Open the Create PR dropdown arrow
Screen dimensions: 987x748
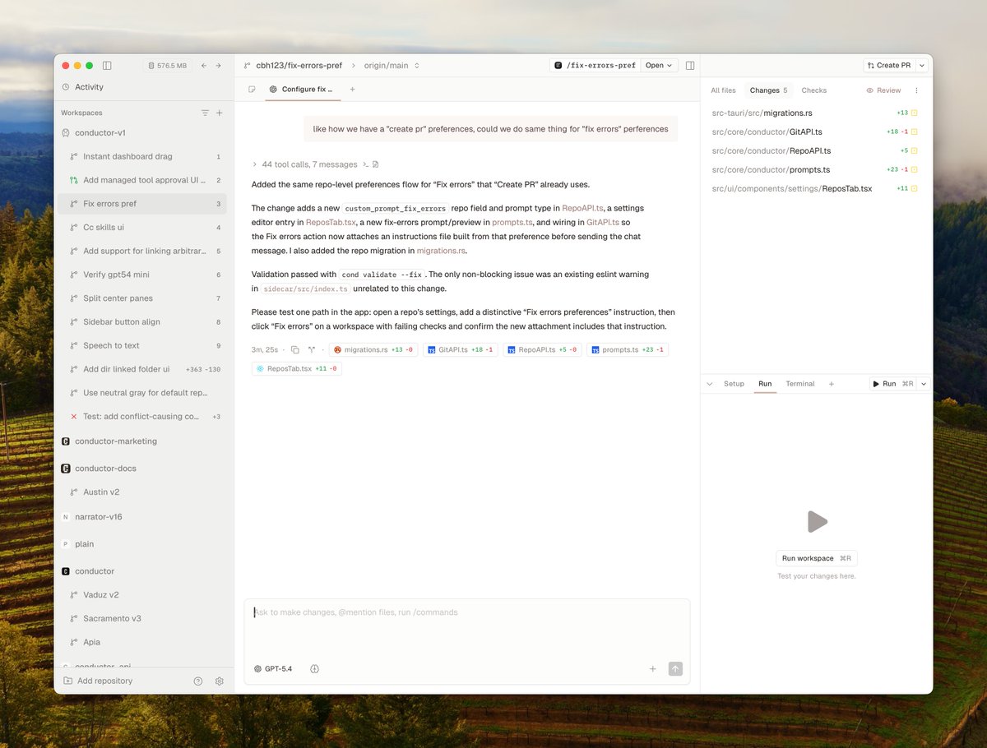[x=922, y=66]
